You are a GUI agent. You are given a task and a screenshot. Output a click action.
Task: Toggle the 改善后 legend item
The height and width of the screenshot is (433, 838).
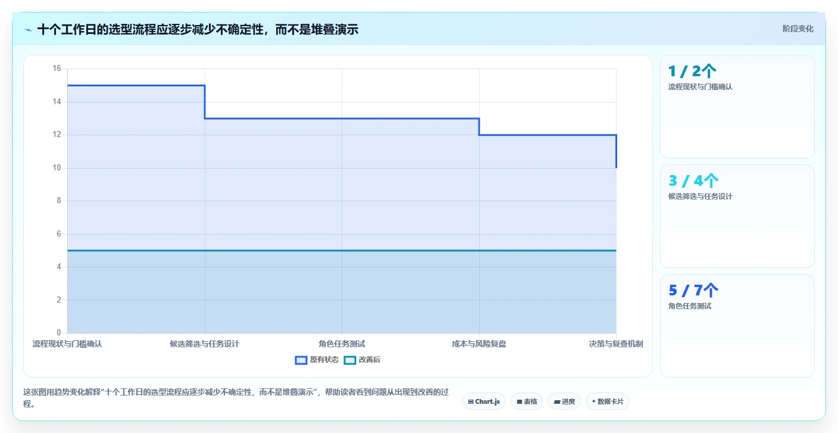click(362, 360)
